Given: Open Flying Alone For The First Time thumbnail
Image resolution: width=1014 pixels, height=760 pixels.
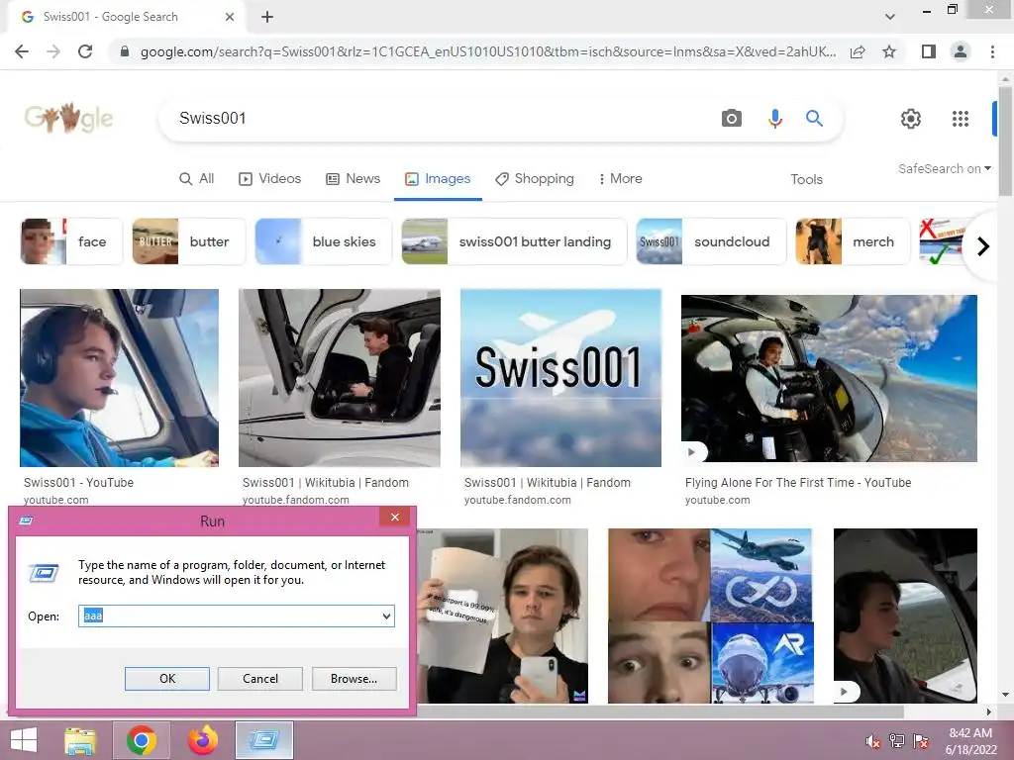Looking at the screenshot, I should coord(829,378).
